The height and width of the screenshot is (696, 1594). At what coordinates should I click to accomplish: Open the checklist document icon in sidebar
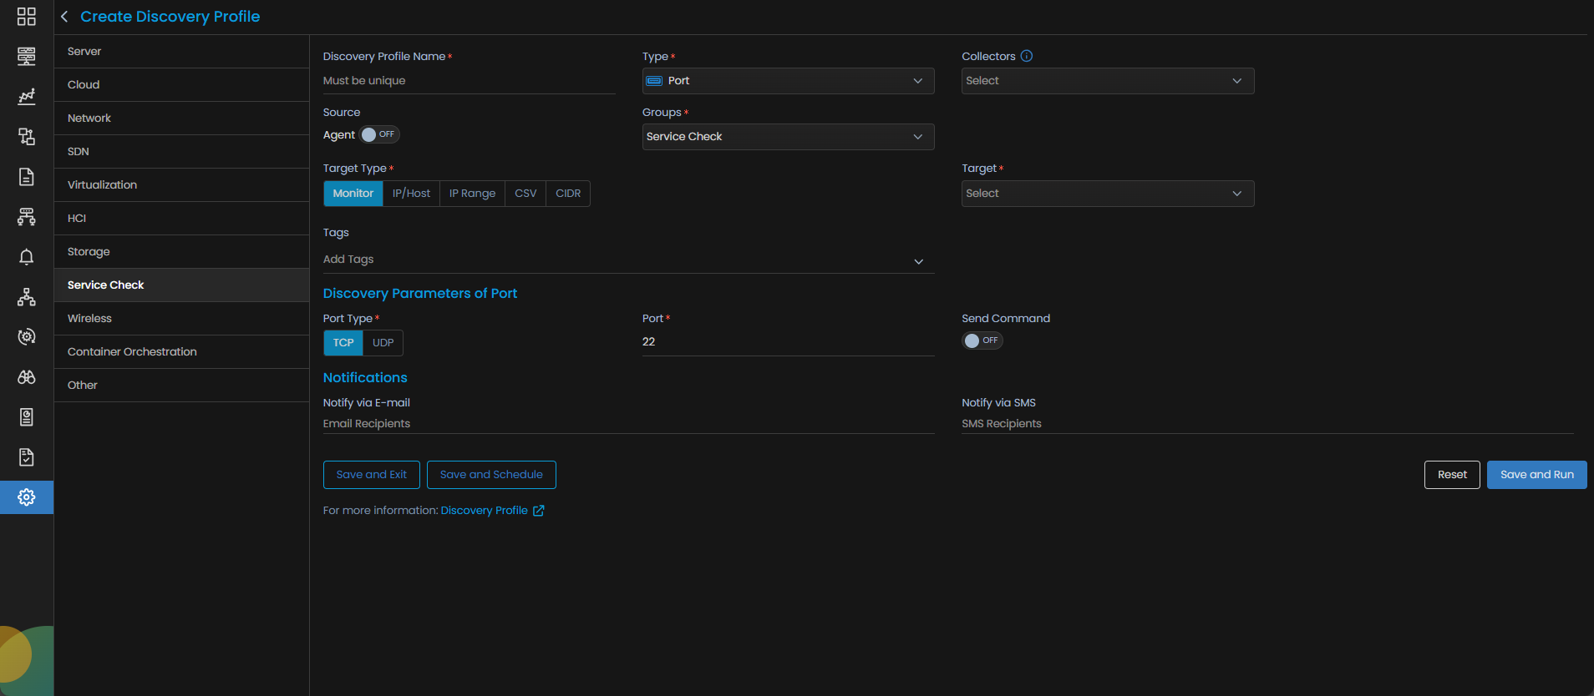[x=27, y=457]
